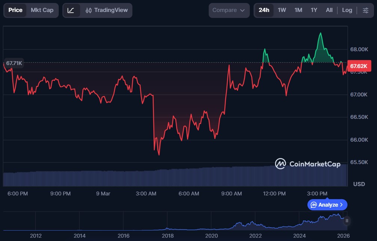Expand the Analyze button arrow
The width and height of the screenshot is (377, 241).
point(341,205)
